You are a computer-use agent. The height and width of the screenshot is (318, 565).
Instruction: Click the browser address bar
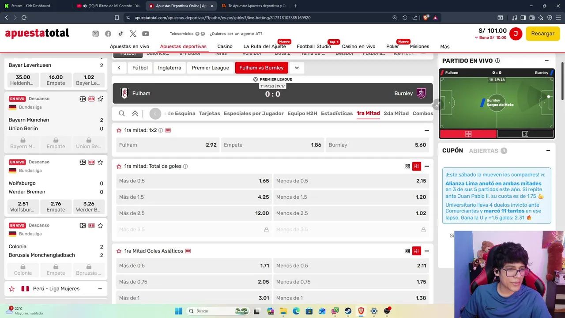[260, 18]
